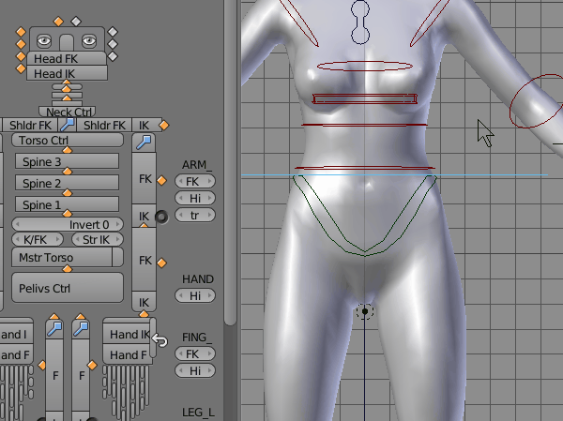Click the Str IK slider field
The image size is (563, 421).
click(x=98, y=239)
